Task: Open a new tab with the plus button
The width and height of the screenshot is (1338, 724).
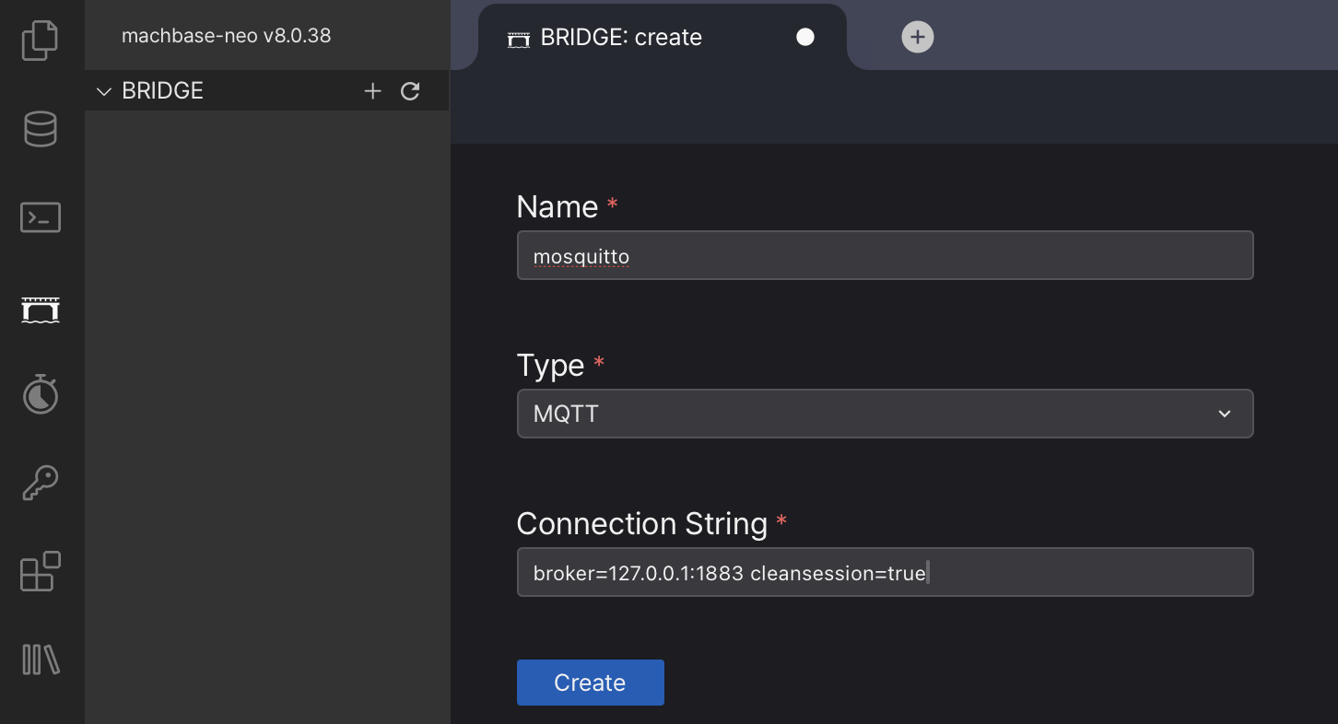Action: click(x=917, y=37)
